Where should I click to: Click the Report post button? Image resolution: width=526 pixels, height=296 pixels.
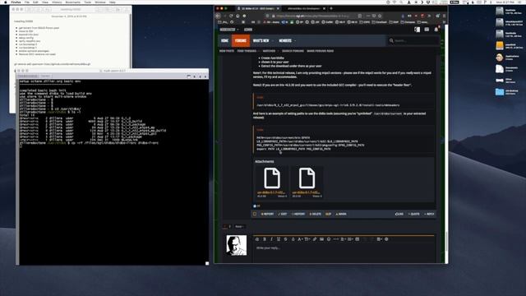click(267, 214)
